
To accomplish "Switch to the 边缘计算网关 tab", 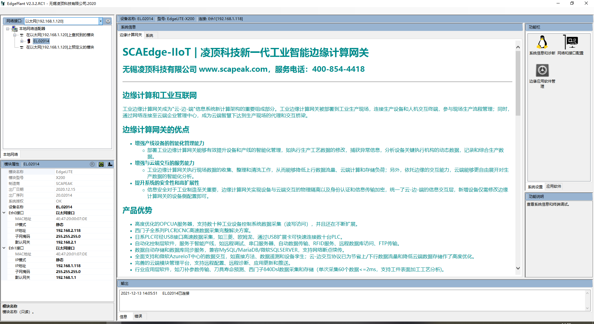I will click(131, 35).
